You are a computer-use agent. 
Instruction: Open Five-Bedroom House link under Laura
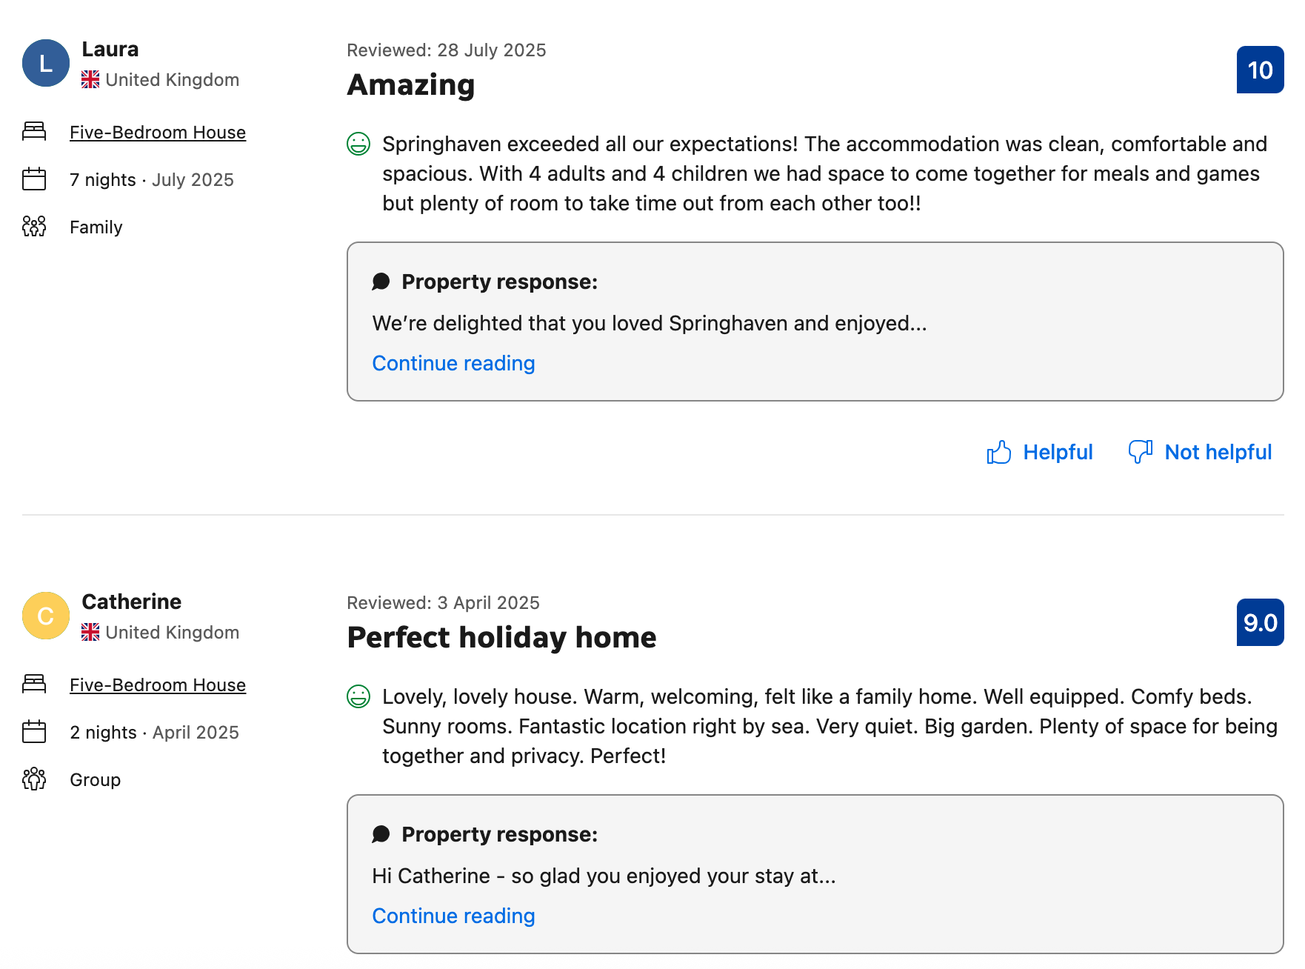tap(158, 132)
